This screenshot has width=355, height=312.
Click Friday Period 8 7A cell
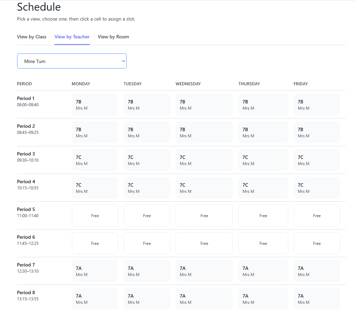click(x=317, y=299)
